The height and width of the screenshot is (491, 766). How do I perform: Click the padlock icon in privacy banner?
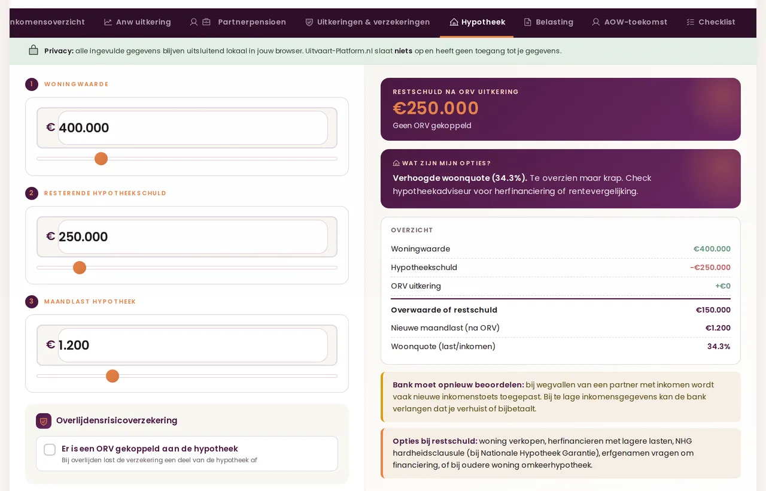pyautogui.click(x=34, y=50)
